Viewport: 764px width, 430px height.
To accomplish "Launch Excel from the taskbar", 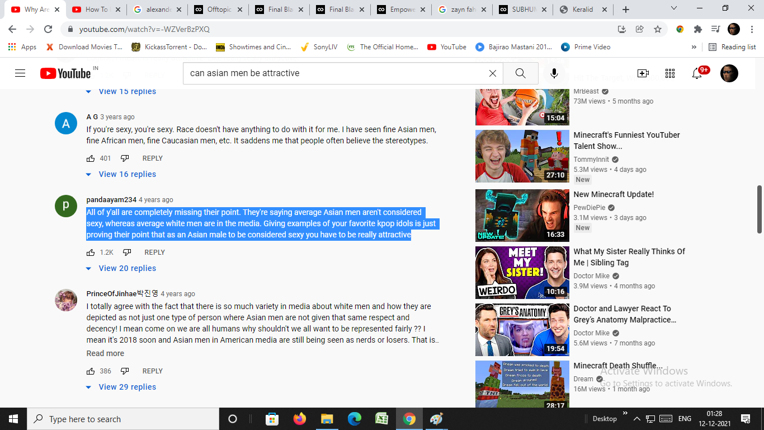I will point(382,419).
